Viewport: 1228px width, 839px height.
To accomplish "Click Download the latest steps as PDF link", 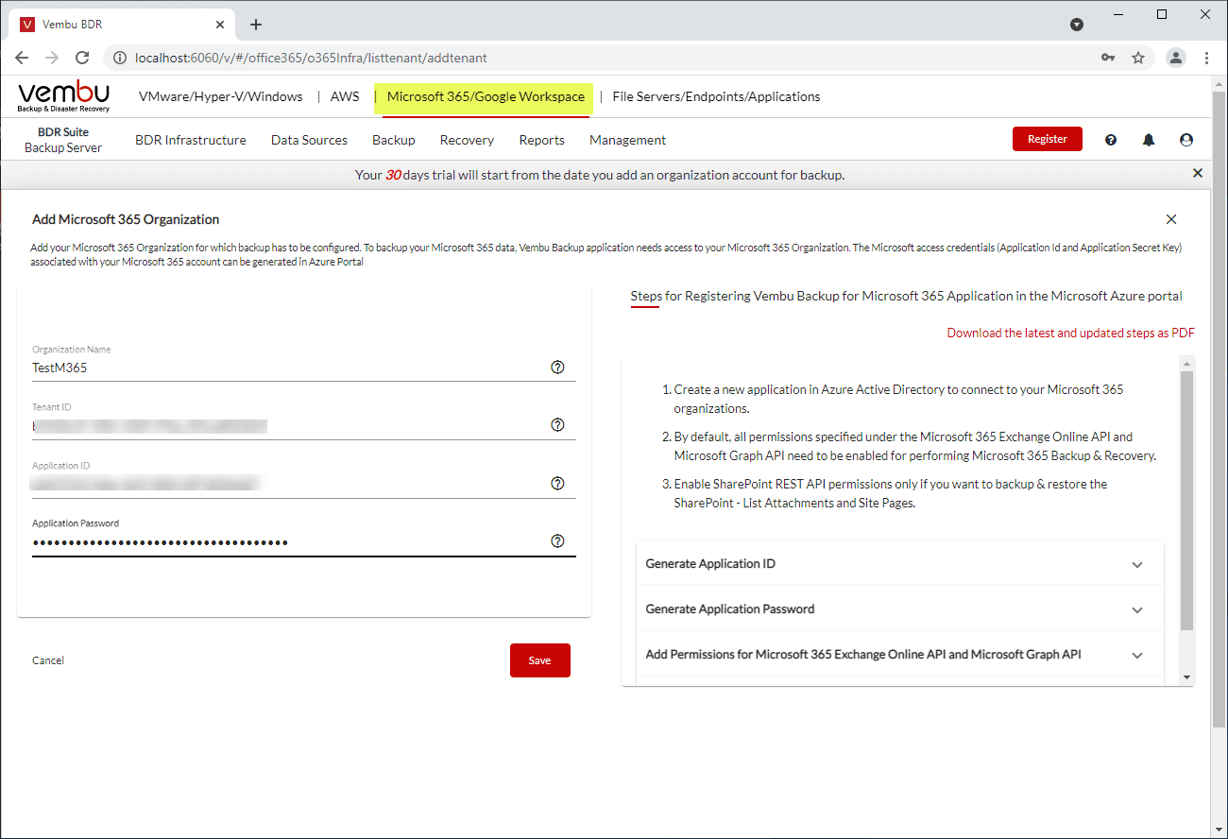I will [x=1070, y=333].
